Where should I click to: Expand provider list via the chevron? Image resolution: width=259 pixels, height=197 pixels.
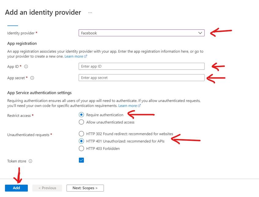point(200,33)
